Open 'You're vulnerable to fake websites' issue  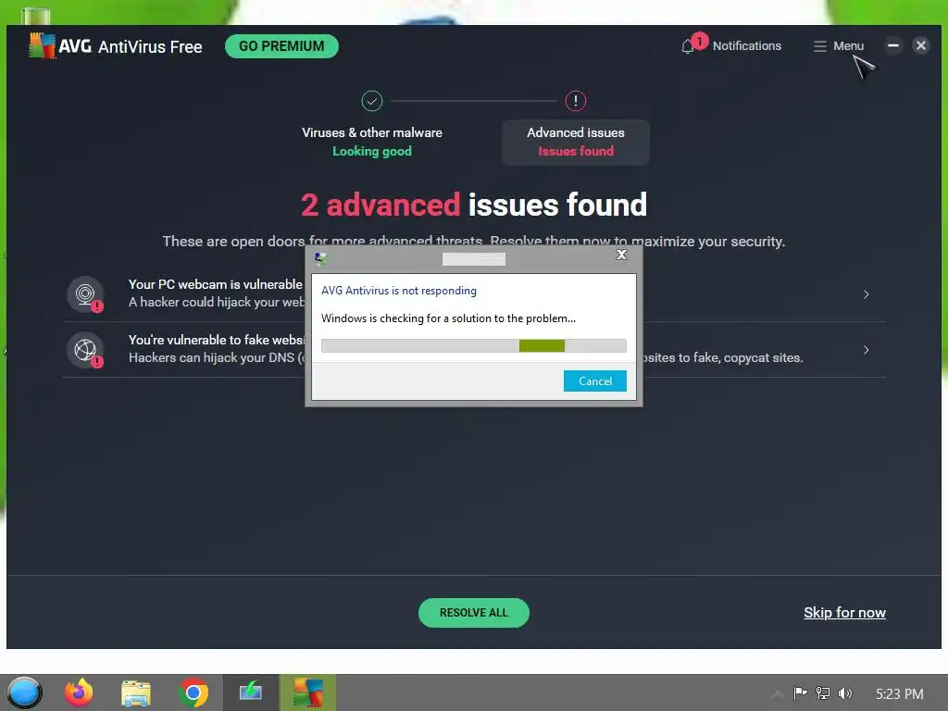[x=474, y=349]
